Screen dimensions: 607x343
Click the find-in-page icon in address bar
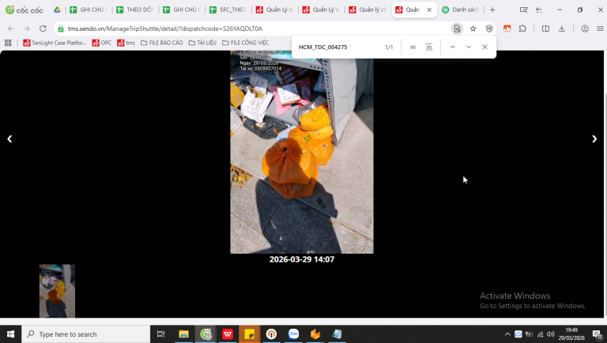pyautogui.click(x=457, y=28)
